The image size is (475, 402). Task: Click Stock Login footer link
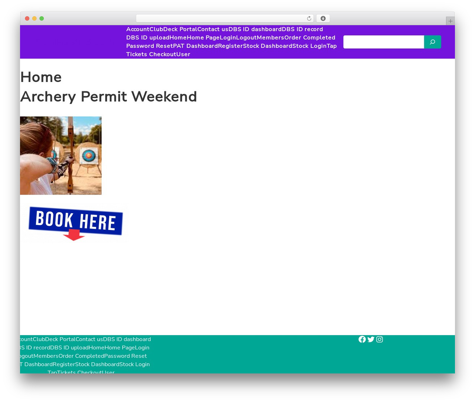pyautogui.click(x=134, y=364)
